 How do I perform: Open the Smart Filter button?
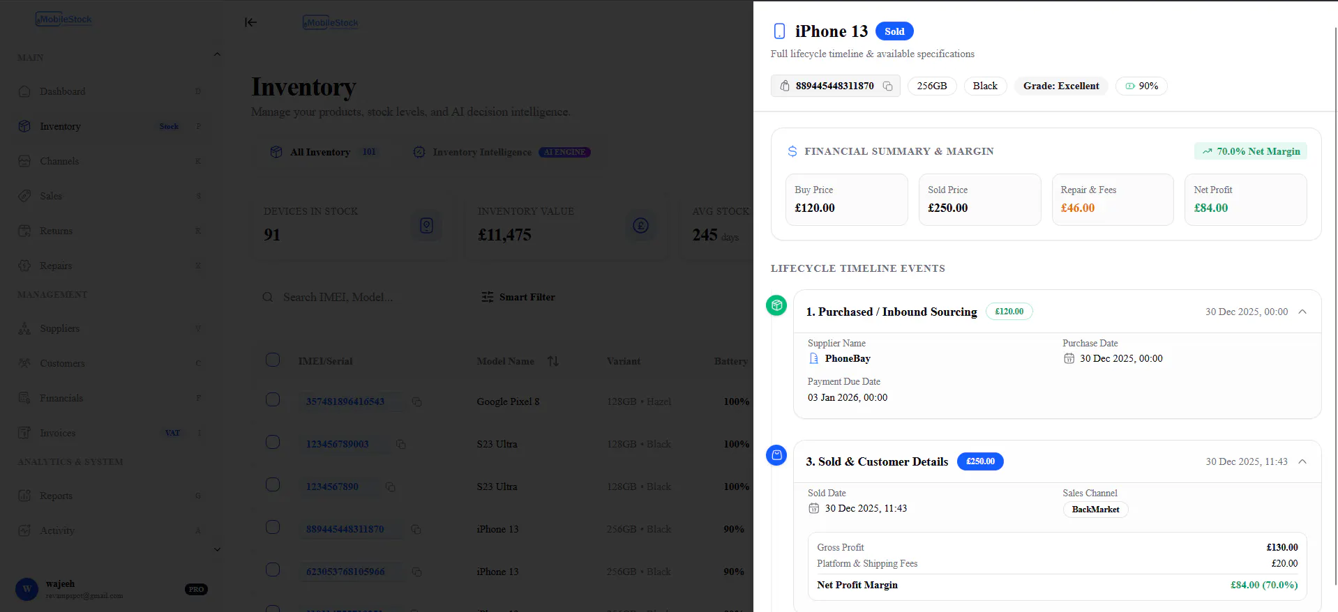click(518, 297)
